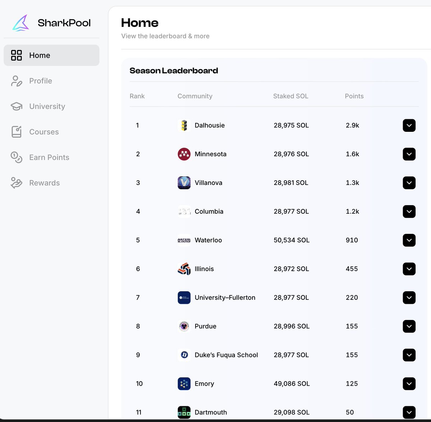Click the University–Fullerton community name
431x422 pixels.
(x=225, y=298)
